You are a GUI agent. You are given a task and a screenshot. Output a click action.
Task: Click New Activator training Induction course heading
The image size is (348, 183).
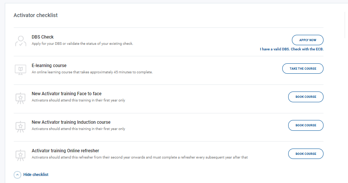point(71,122)
